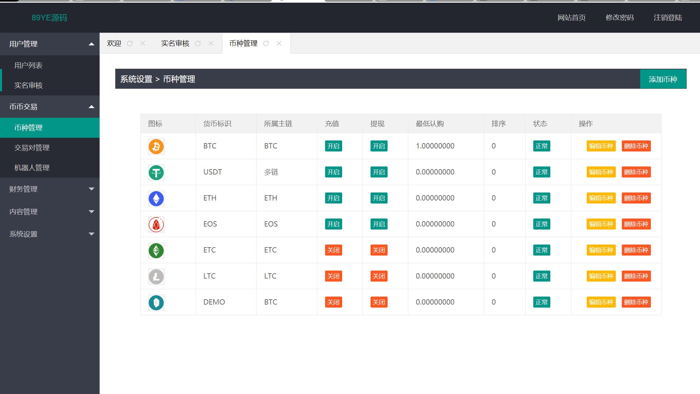Click the Litecoin LTC coin icon

(156, 277)
